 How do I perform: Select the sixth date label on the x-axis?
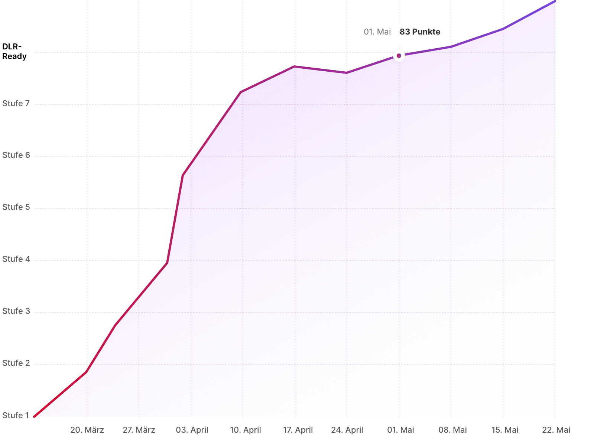pos(347,430)
